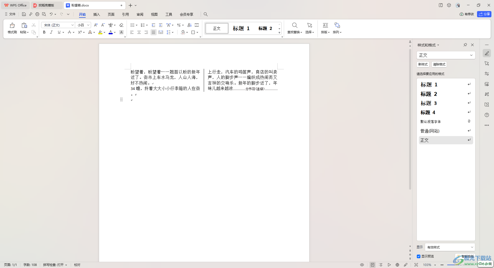Open the 文件 menu
This screenshot has width=494, height=268.
tap(10, 14)
